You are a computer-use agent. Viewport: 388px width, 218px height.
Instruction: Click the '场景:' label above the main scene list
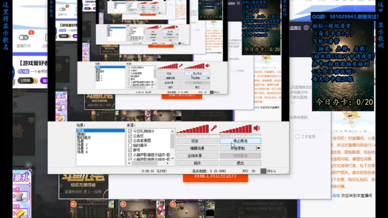click(x=81, y=125)
